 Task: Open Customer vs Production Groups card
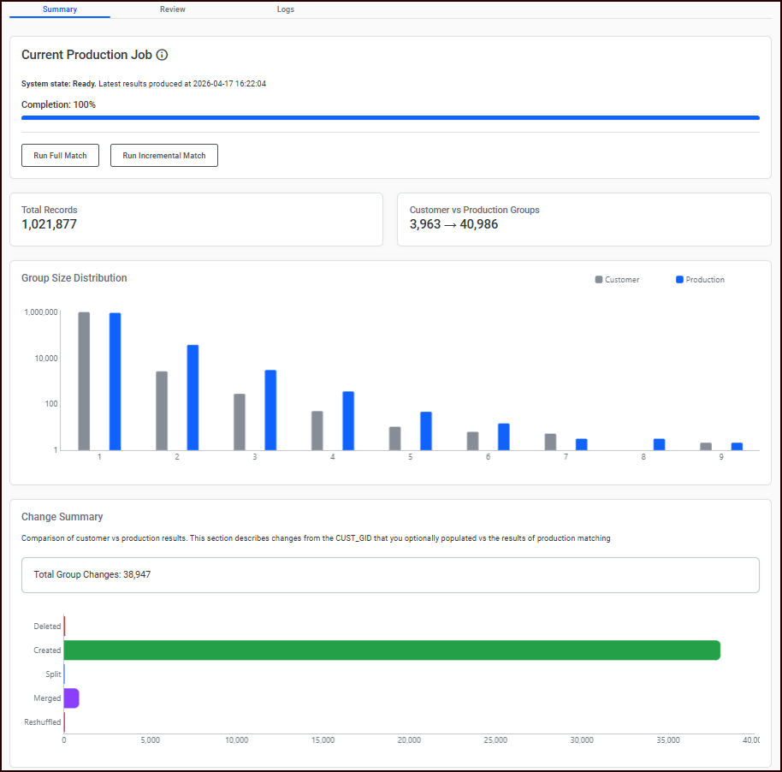(584, 219)
